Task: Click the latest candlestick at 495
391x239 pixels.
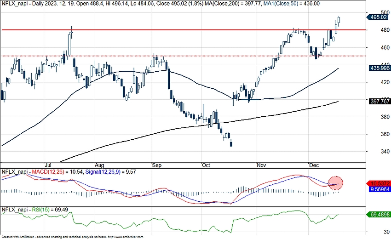Action: pos(339,20)
